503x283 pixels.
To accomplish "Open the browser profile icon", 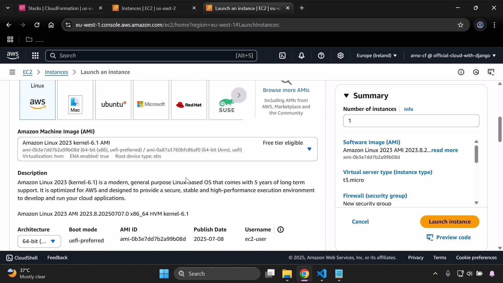I will (480, 25).
